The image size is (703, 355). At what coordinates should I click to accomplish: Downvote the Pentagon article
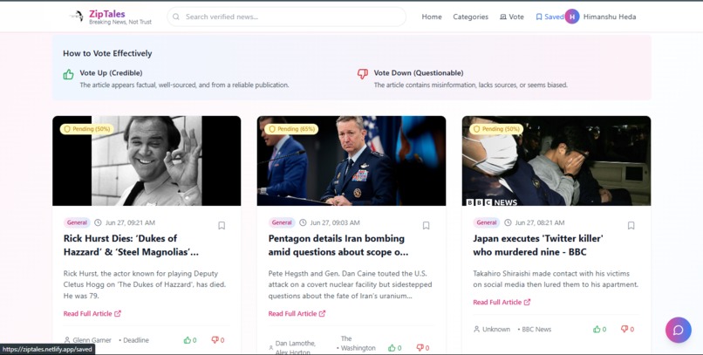pos(423,348)
